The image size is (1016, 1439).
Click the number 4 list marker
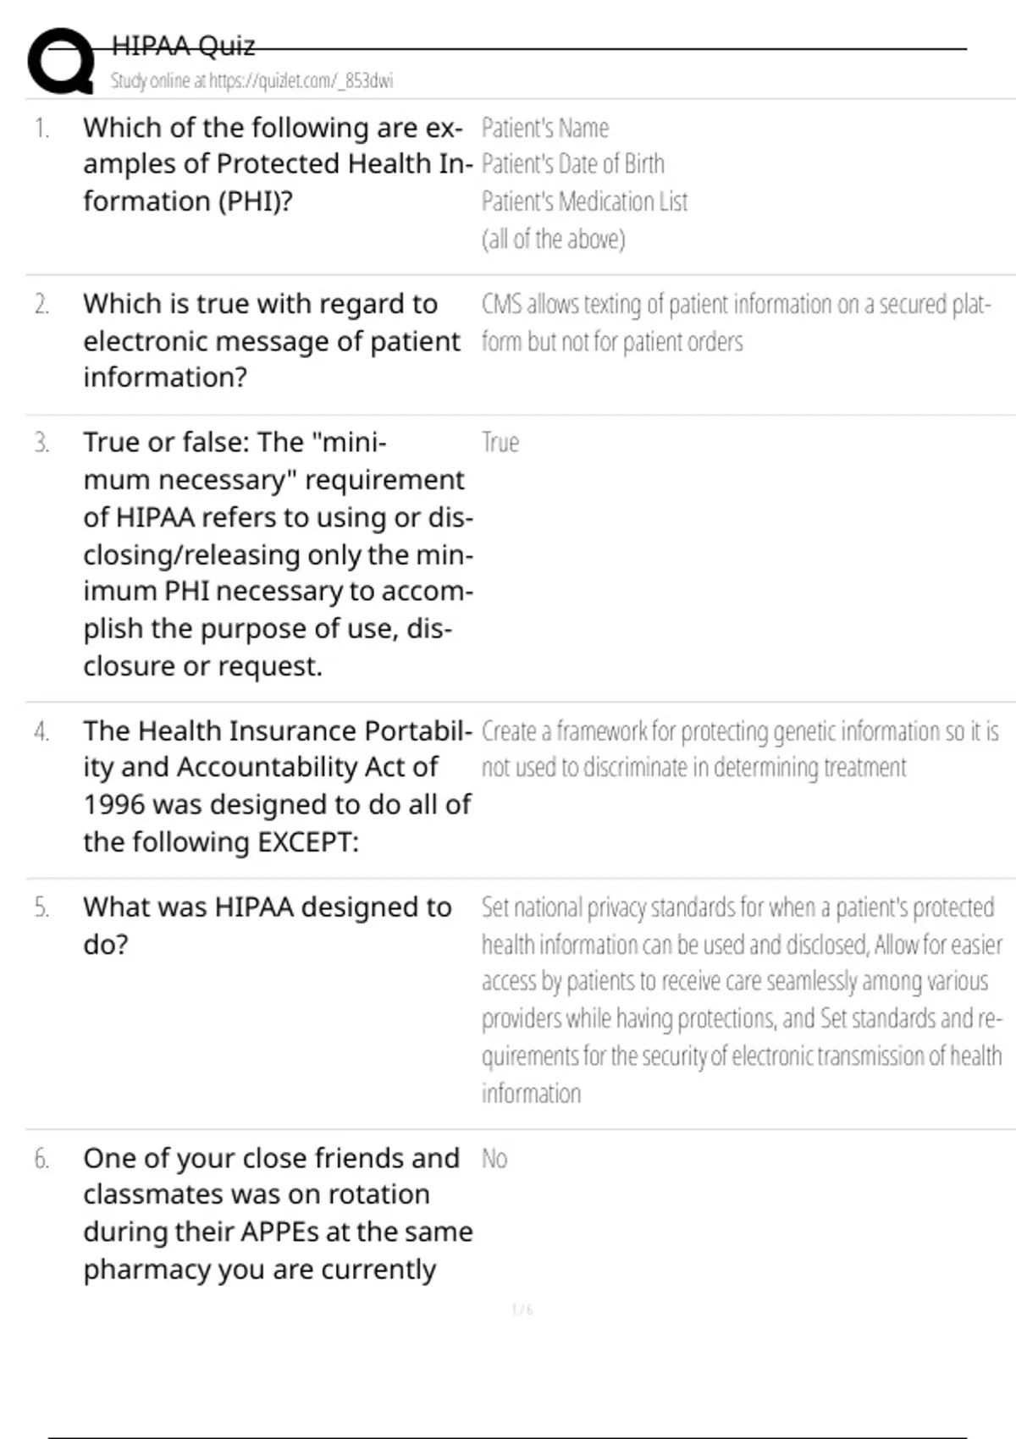[41, 731]
